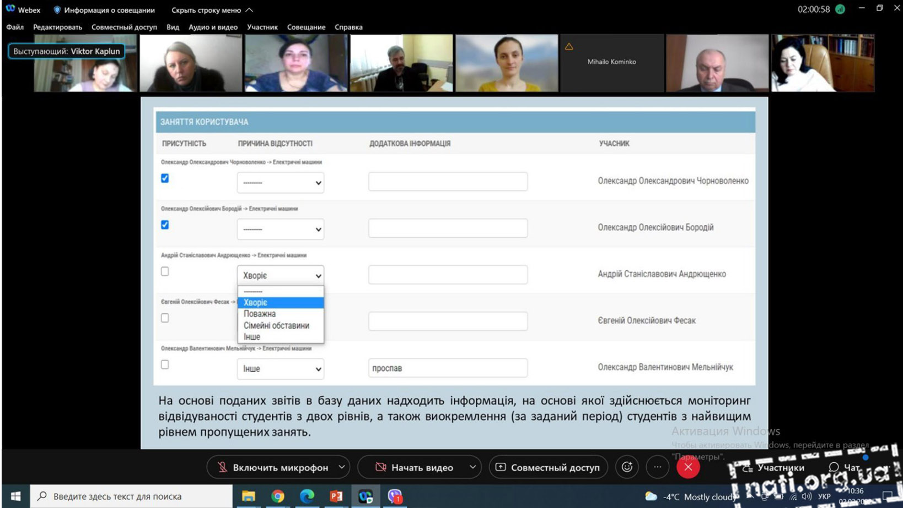Click the red leave meeting button
Viewport: 903px width, 508px height.
click(x=688, y=467)
